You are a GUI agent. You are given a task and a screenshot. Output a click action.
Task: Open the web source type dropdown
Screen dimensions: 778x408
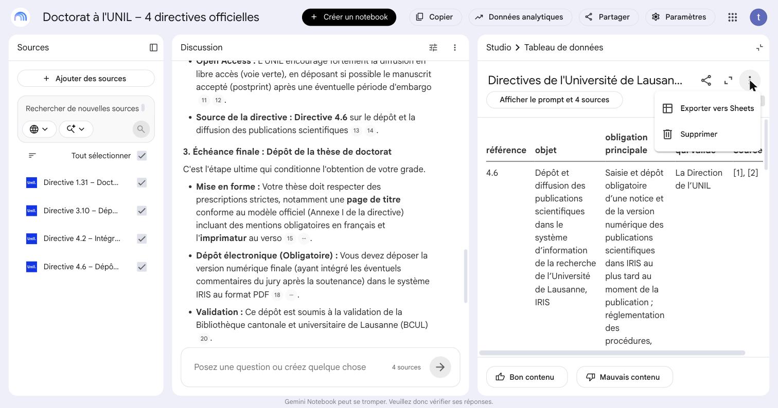(39, 129)
